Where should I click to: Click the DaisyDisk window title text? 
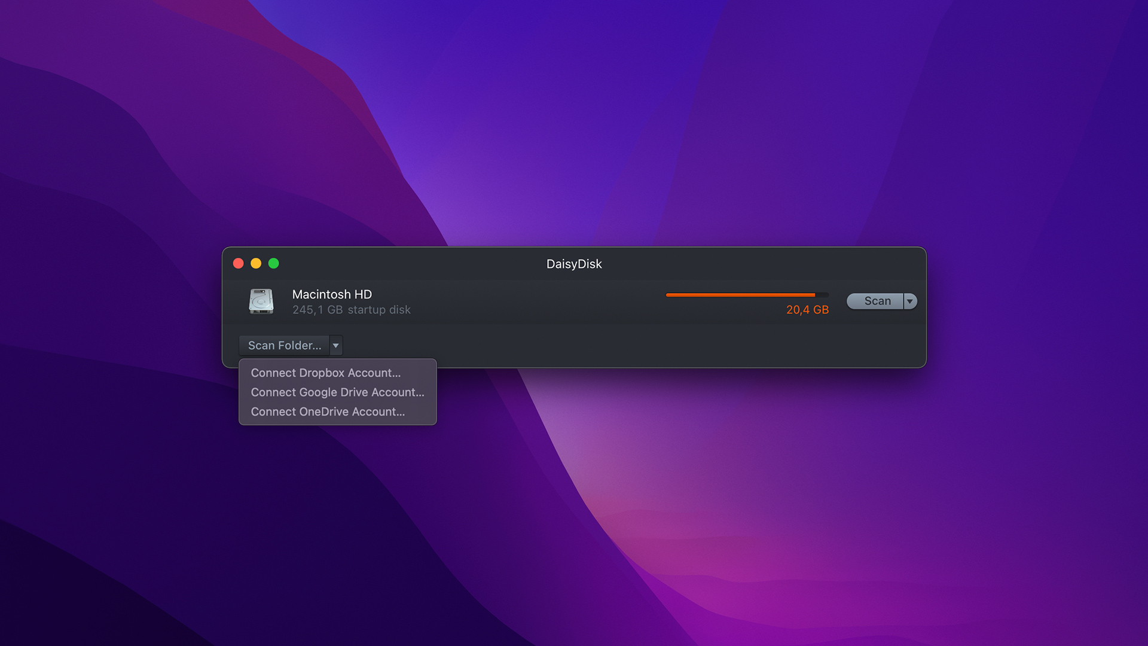(x=574, y=264)
